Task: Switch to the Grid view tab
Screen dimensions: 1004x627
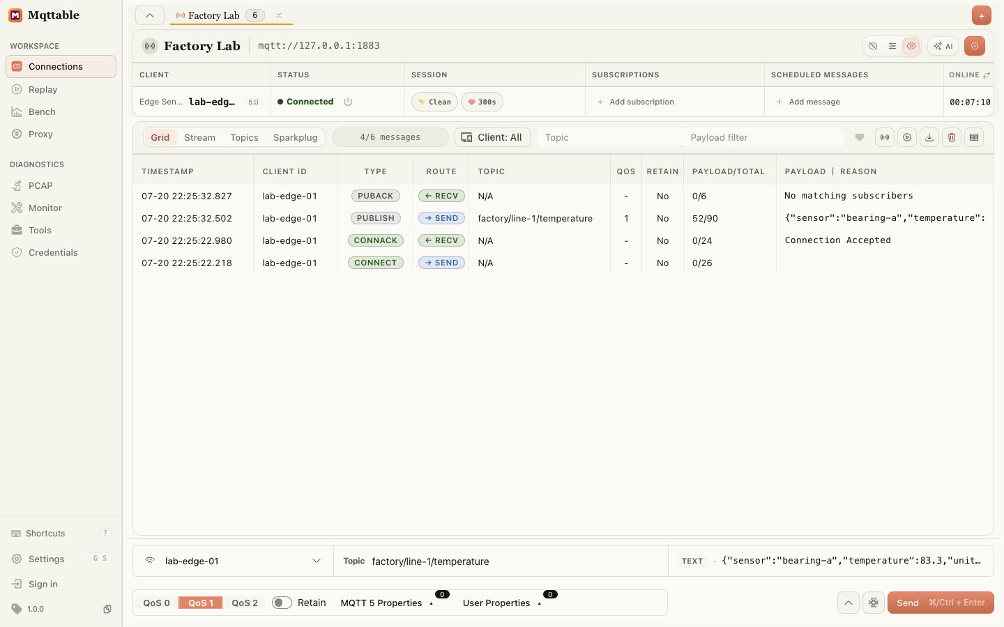Action: pos(160,137)
